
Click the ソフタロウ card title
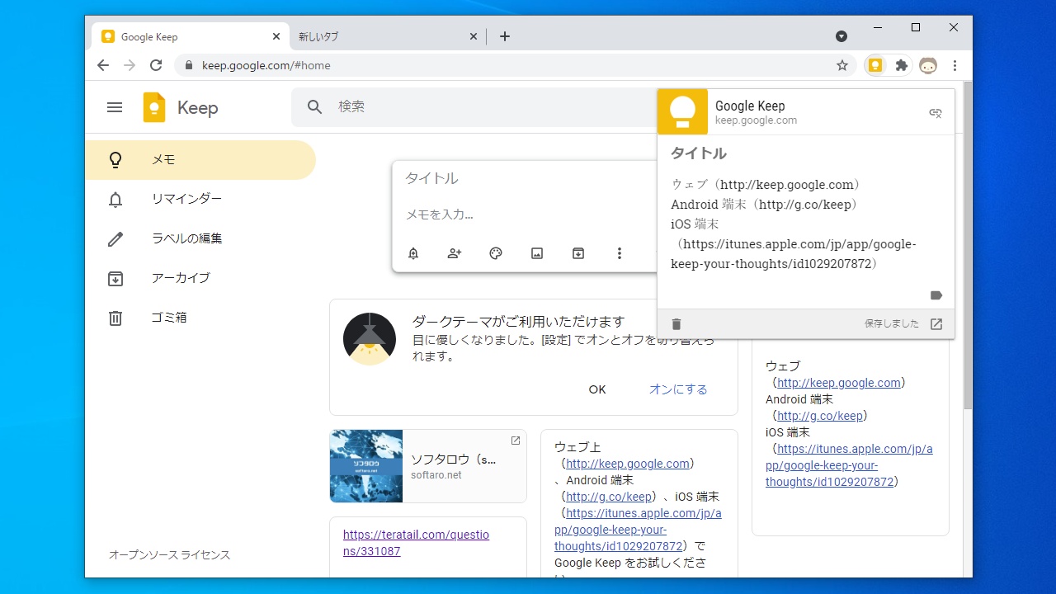[x=454, y=460]
